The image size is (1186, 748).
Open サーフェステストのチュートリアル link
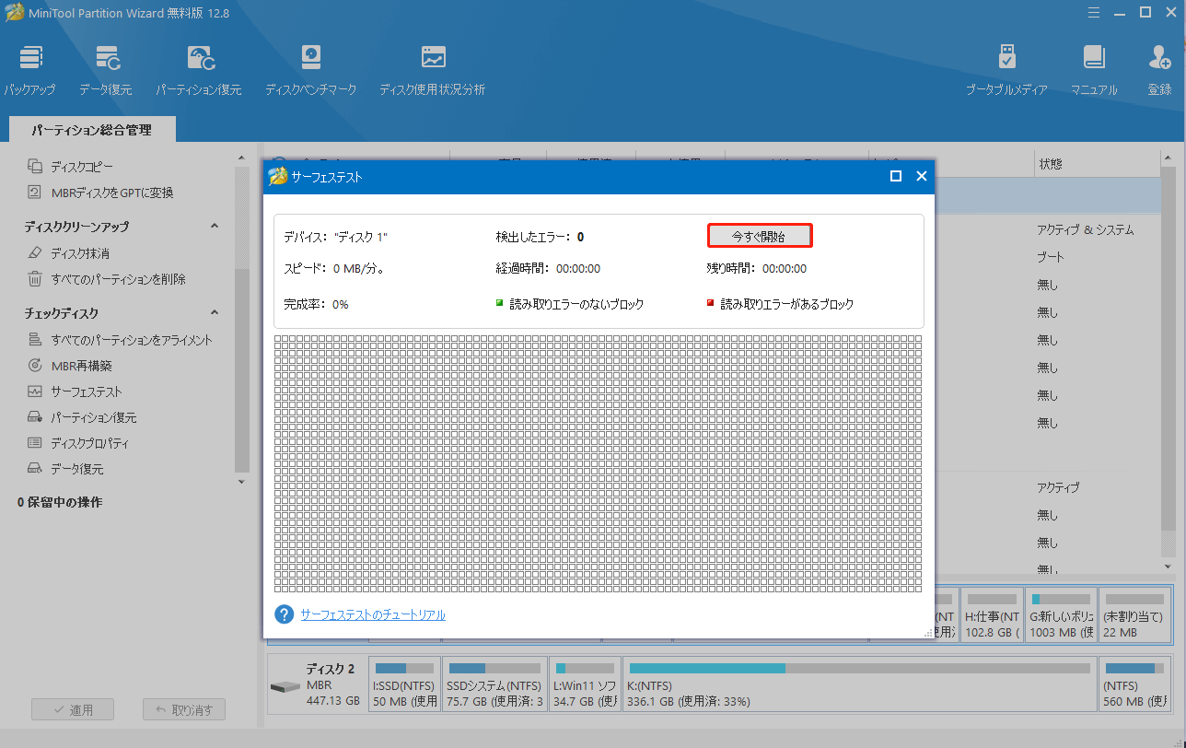coord(373,614)
